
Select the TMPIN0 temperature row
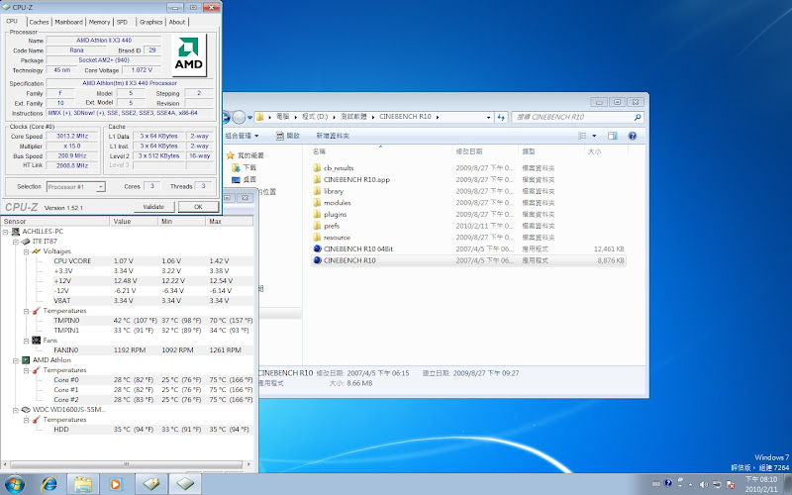point(152,320)
